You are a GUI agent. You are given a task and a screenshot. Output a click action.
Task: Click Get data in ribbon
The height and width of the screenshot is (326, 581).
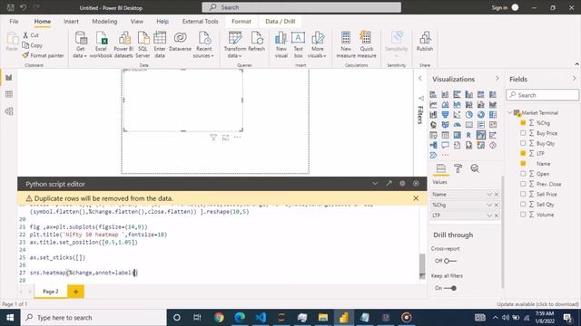(80, 44)
